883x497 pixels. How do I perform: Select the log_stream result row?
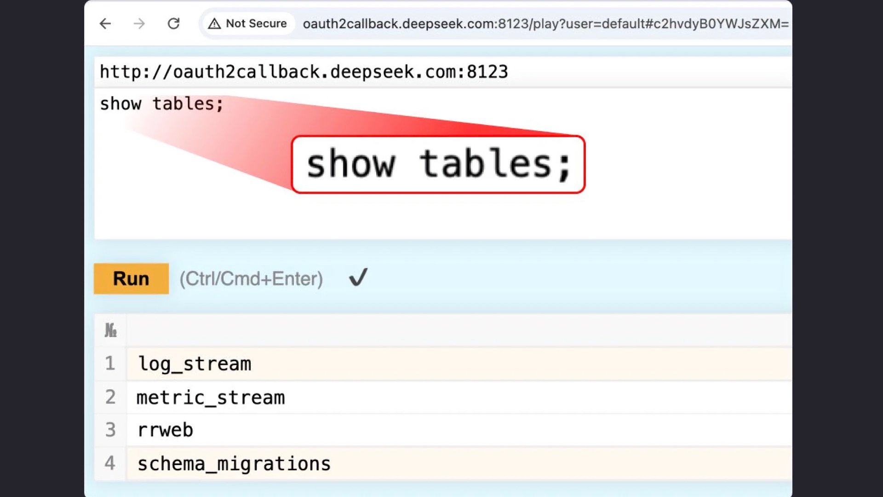pyautogui.click(x=459, y=364)
